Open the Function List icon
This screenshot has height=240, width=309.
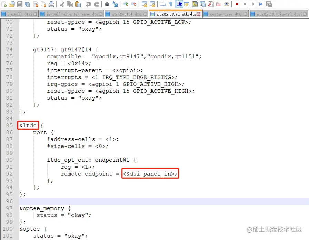click(x=211, y=4)
